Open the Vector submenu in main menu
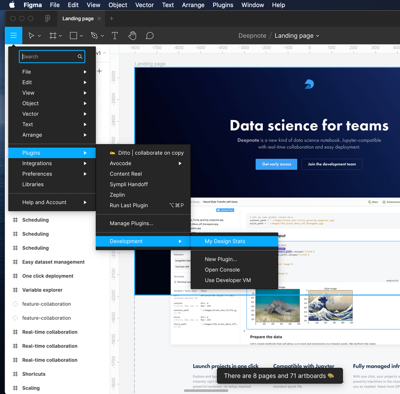This screenshot has width=400, height=394. [52, 114]
